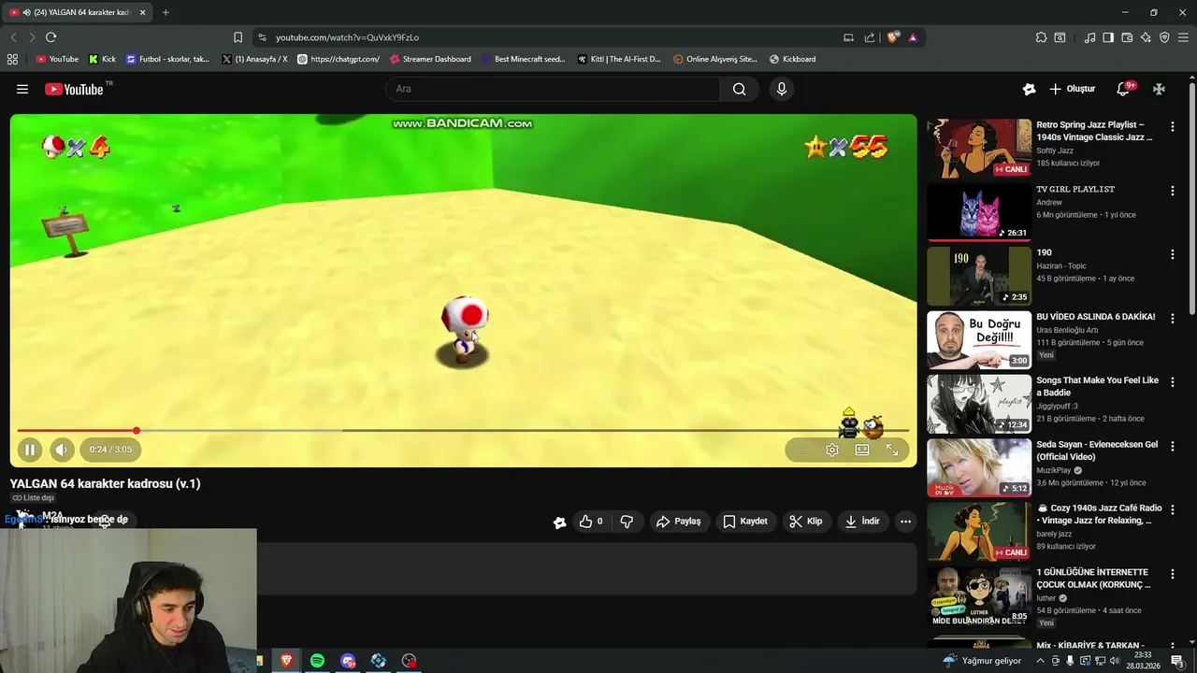This screenshot has width=1197, height=673.
Task: Close the YALGAN 64 browser tab
Action: pyautogui.click(x=143, y=12)
